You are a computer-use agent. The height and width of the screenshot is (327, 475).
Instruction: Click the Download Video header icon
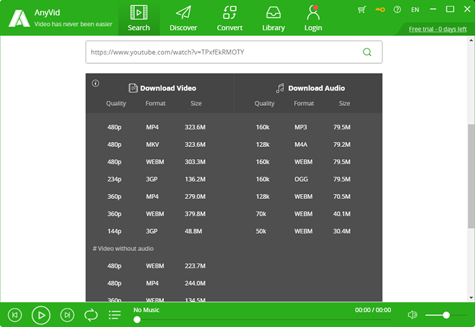click(133, 88)
